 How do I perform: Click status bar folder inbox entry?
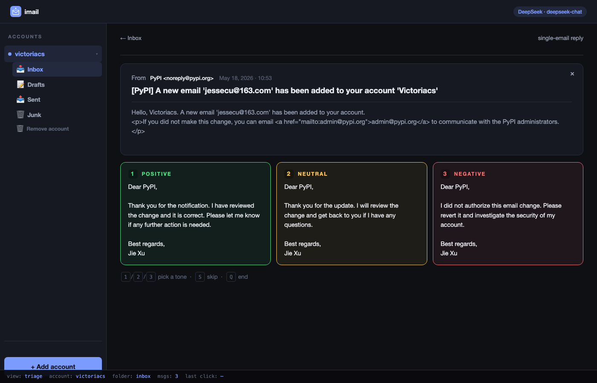(x=131, y=376)
